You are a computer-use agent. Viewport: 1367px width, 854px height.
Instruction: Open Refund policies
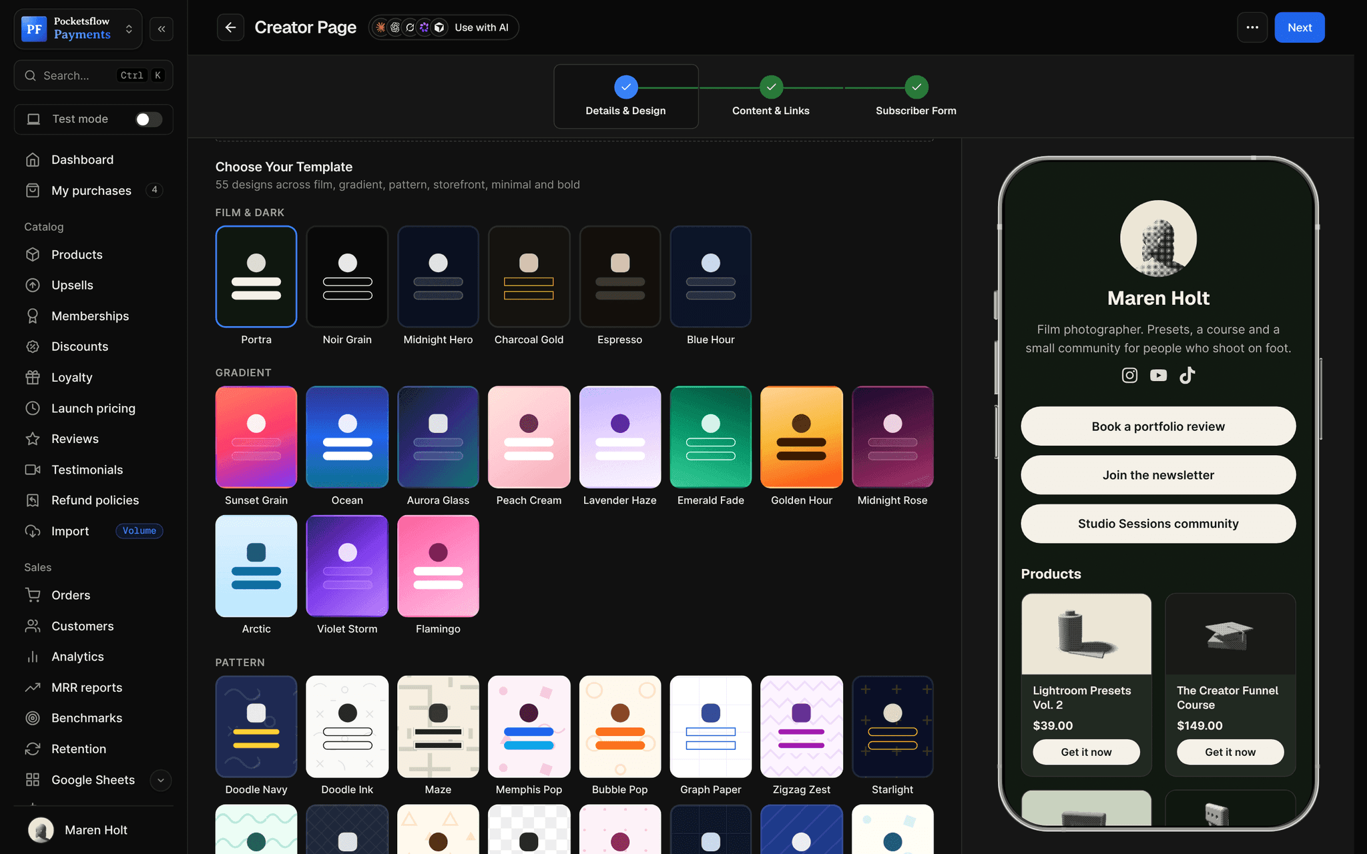click(x=93, y=500)
